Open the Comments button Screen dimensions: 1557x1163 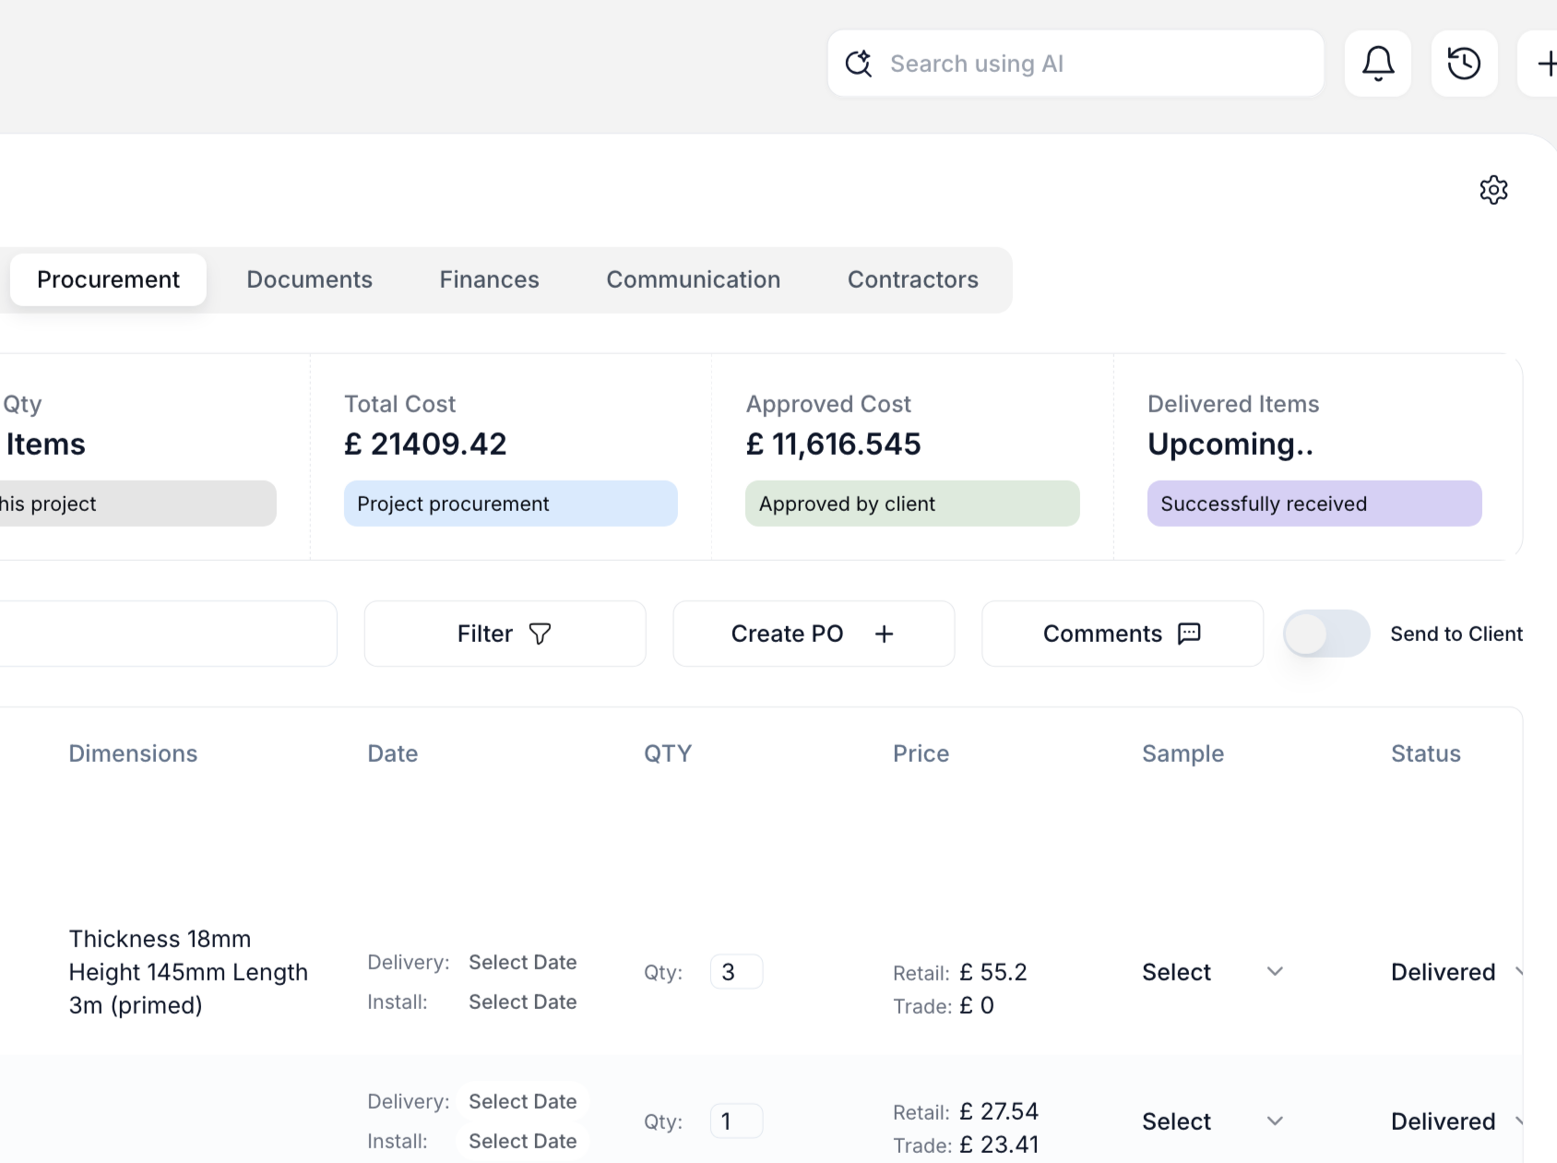[1123, 634]
